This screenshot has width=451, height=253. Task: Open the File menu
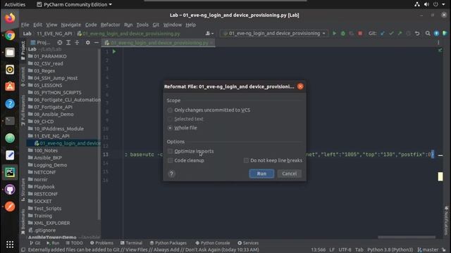pos(25,25)
